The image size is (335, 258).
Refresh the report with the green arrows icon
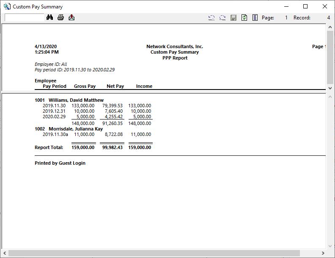coord(244,18)
